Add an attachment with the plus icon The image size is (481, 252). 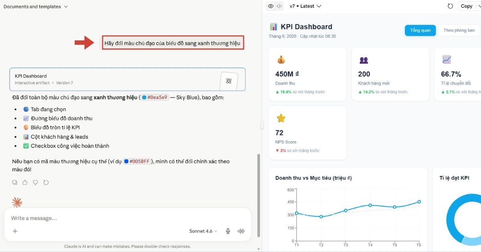(15, 231)
